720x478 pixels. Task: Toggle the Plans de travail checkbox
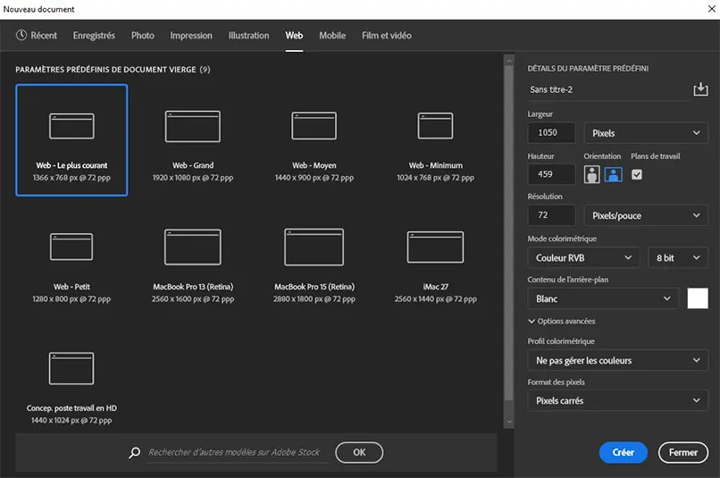(x=637, y=174)
